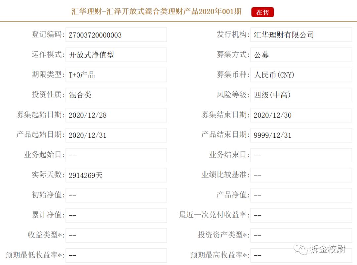Click the 期限类型 field showing T+0产品

pos(116,75)
